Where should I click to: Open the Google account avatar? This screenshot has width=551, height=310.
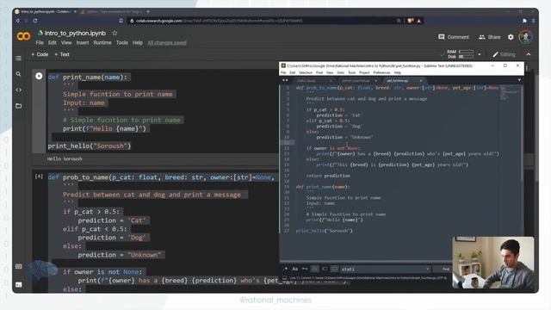[x=526, y=37]
